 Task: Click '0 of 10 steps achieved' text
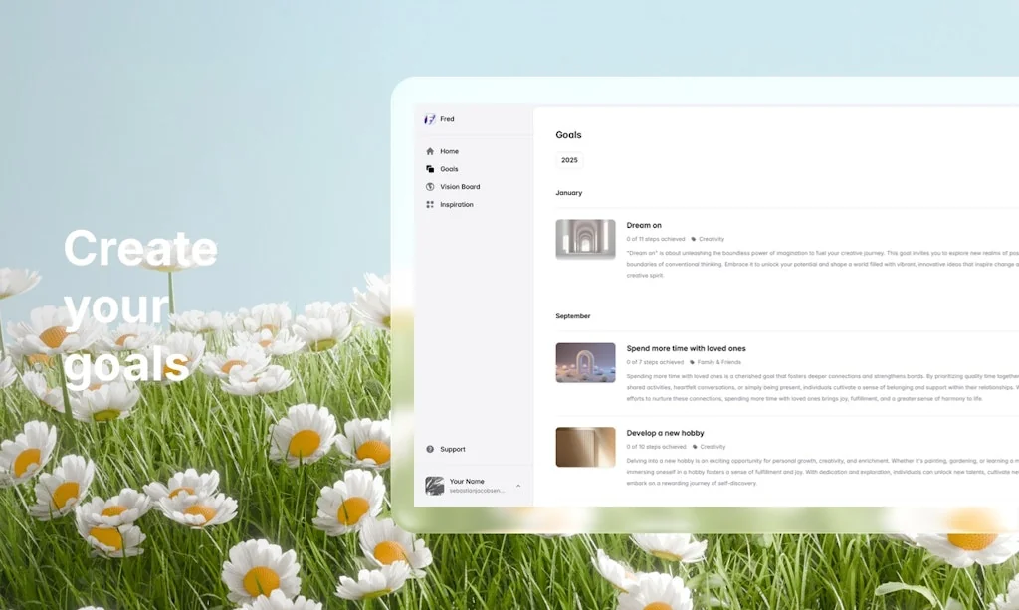pyautogui.click(x=657, y=447)
